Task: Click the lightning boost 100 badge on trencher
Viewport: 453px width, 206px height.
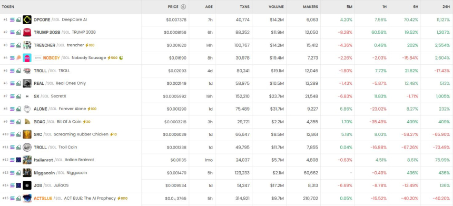Action: 90,45
